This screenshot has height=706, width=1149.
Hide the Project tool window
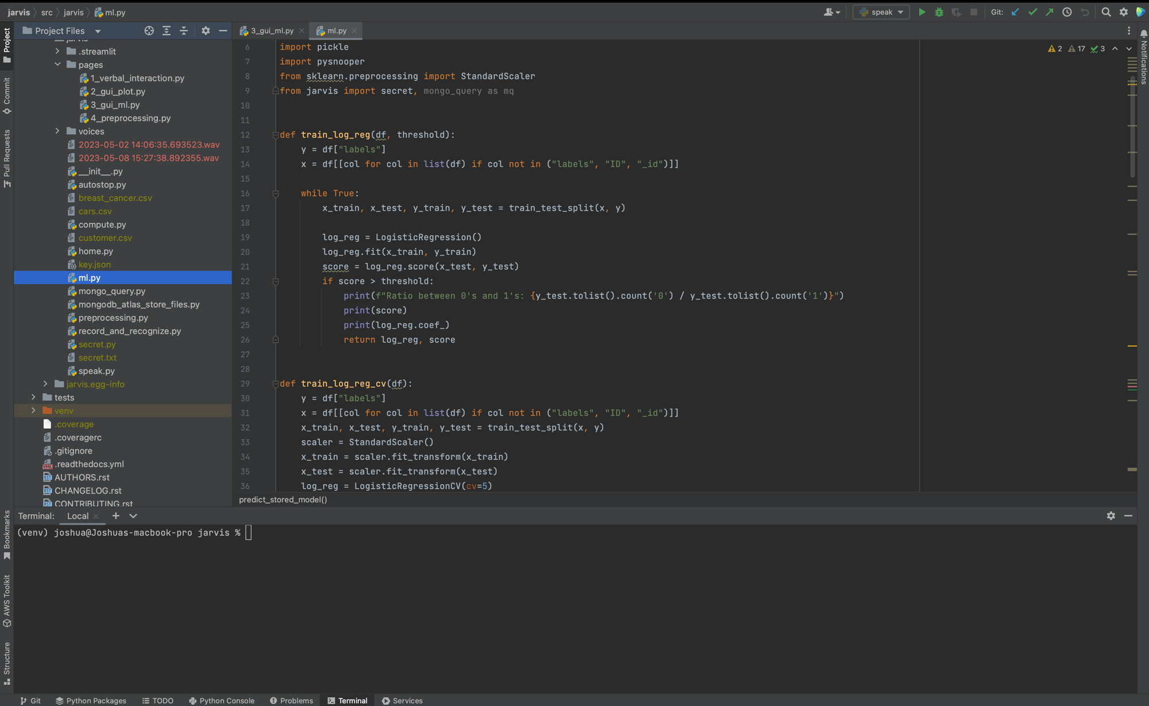[223, 31]
